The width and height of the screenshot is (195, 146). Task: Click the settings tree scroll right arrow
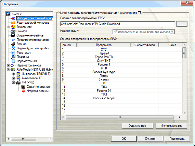click(50, 139)
